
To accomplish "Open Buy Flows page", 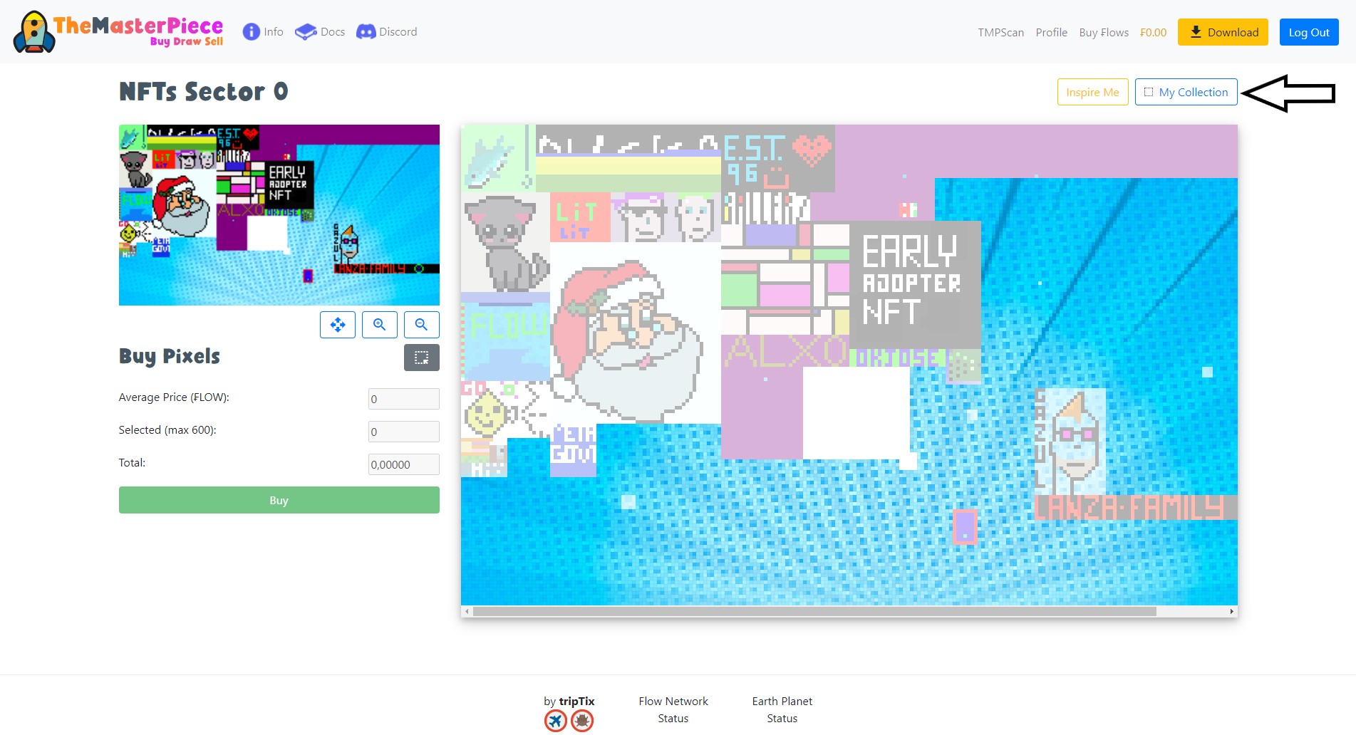I will [1104, 33].
